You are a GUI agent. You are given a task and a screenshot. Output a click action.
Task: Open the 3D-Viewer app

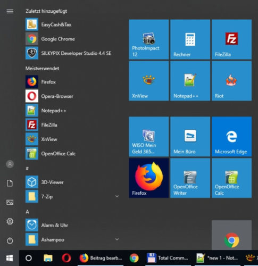point(73,182)
